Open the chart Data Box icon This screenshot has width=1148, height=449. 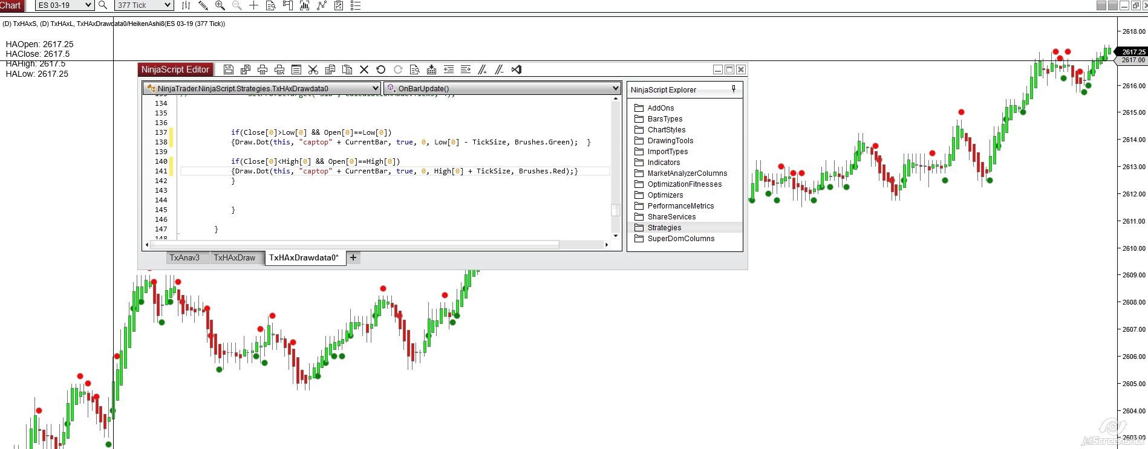pyautogui.click(x=271, y=5)
